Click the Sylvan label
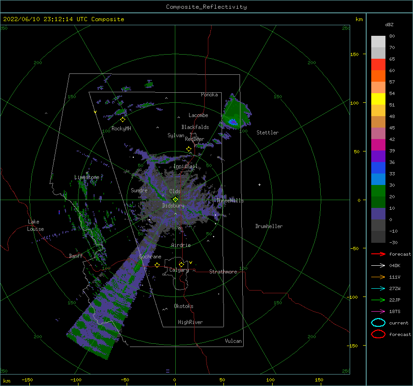Screen dimensions: 413x386 click(176, 135)
